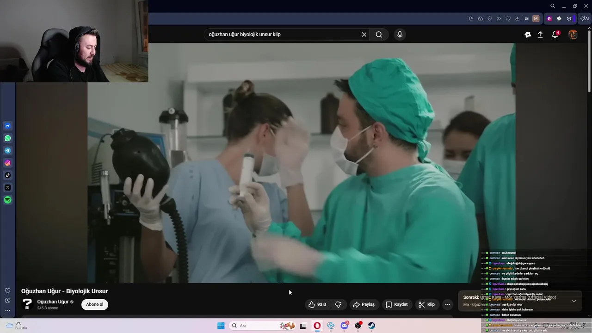The image size is (592, 333).
Task: Open Spotify in the Opera sidebar
Action: click(8, 200)
